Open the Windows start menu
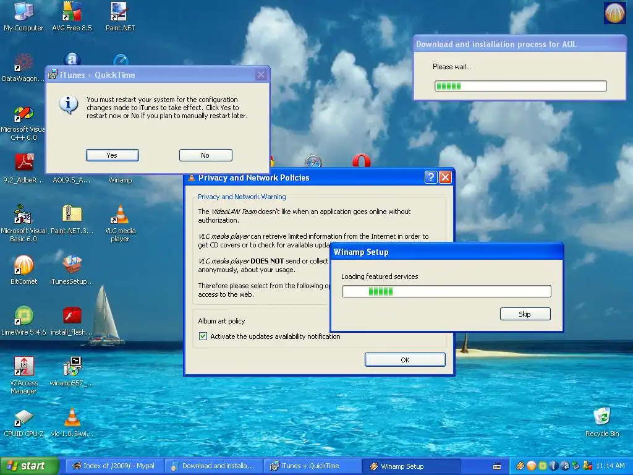 pos(30,466)
